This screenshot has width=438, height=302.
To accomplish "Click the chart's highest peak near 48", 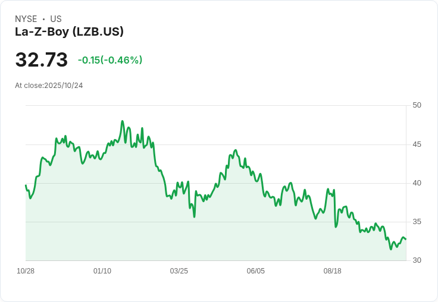I will point(123,121).
